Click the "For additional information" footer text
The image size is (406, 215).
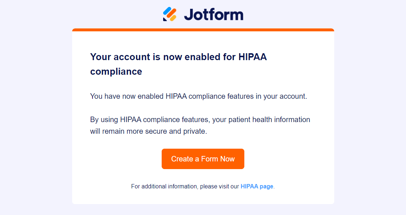[x=185, y=186]
